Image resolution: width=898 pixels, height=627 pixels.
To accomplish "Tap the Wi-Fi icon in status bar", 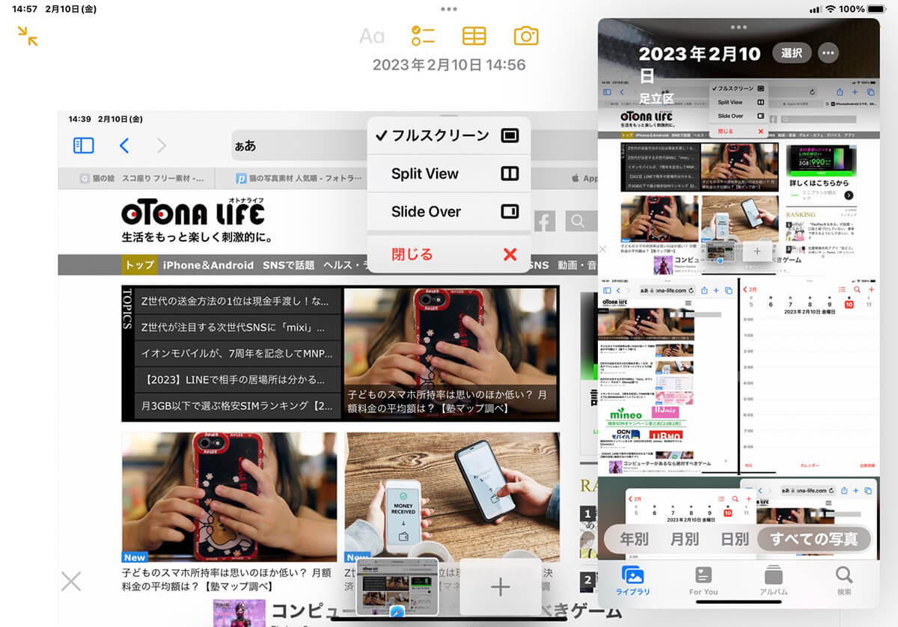I will click(x=830, y=9).
